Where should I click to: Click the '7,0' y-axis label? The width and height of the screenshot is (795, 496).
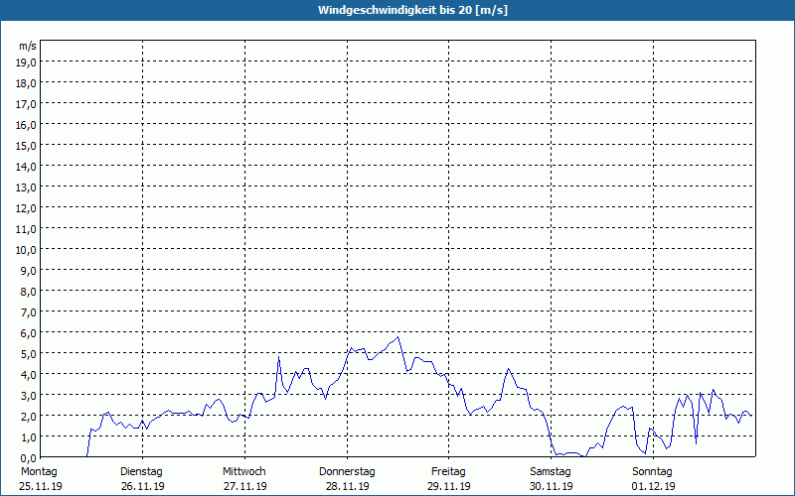tap(29, 312)
